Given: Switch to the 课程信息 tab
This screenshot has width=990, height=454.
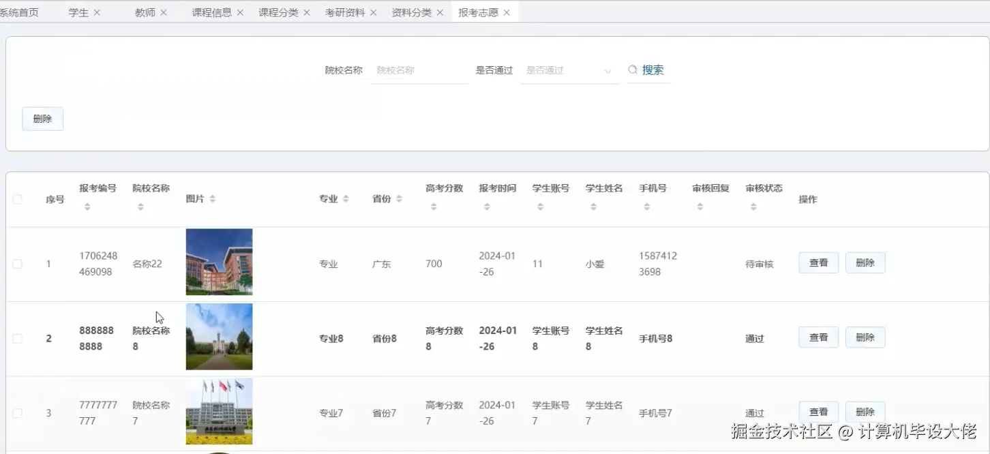Looking at the screenshot, I should pyautogui.click(x=212, y=12).
